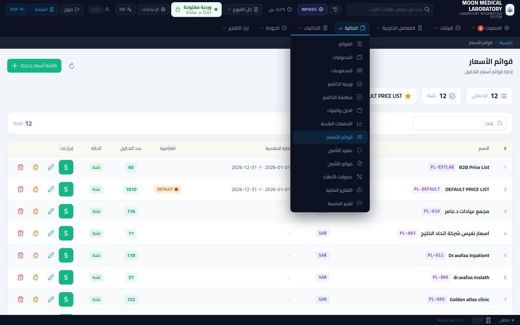Image resolution: width=520 pixels, height=325 pixels.
Task: Select الفواتير from the finance menu
Action: point(330,44)
